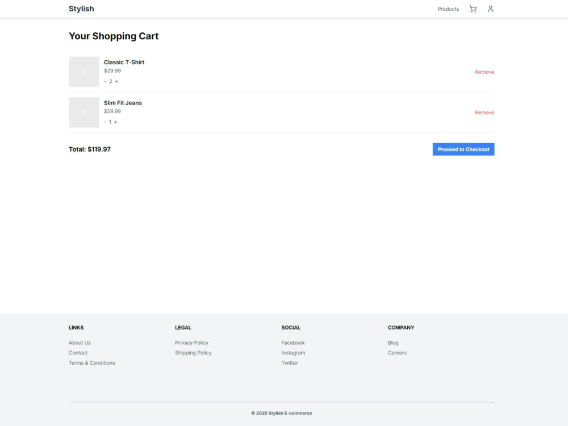Open the Products navigation link

point(448,9)
